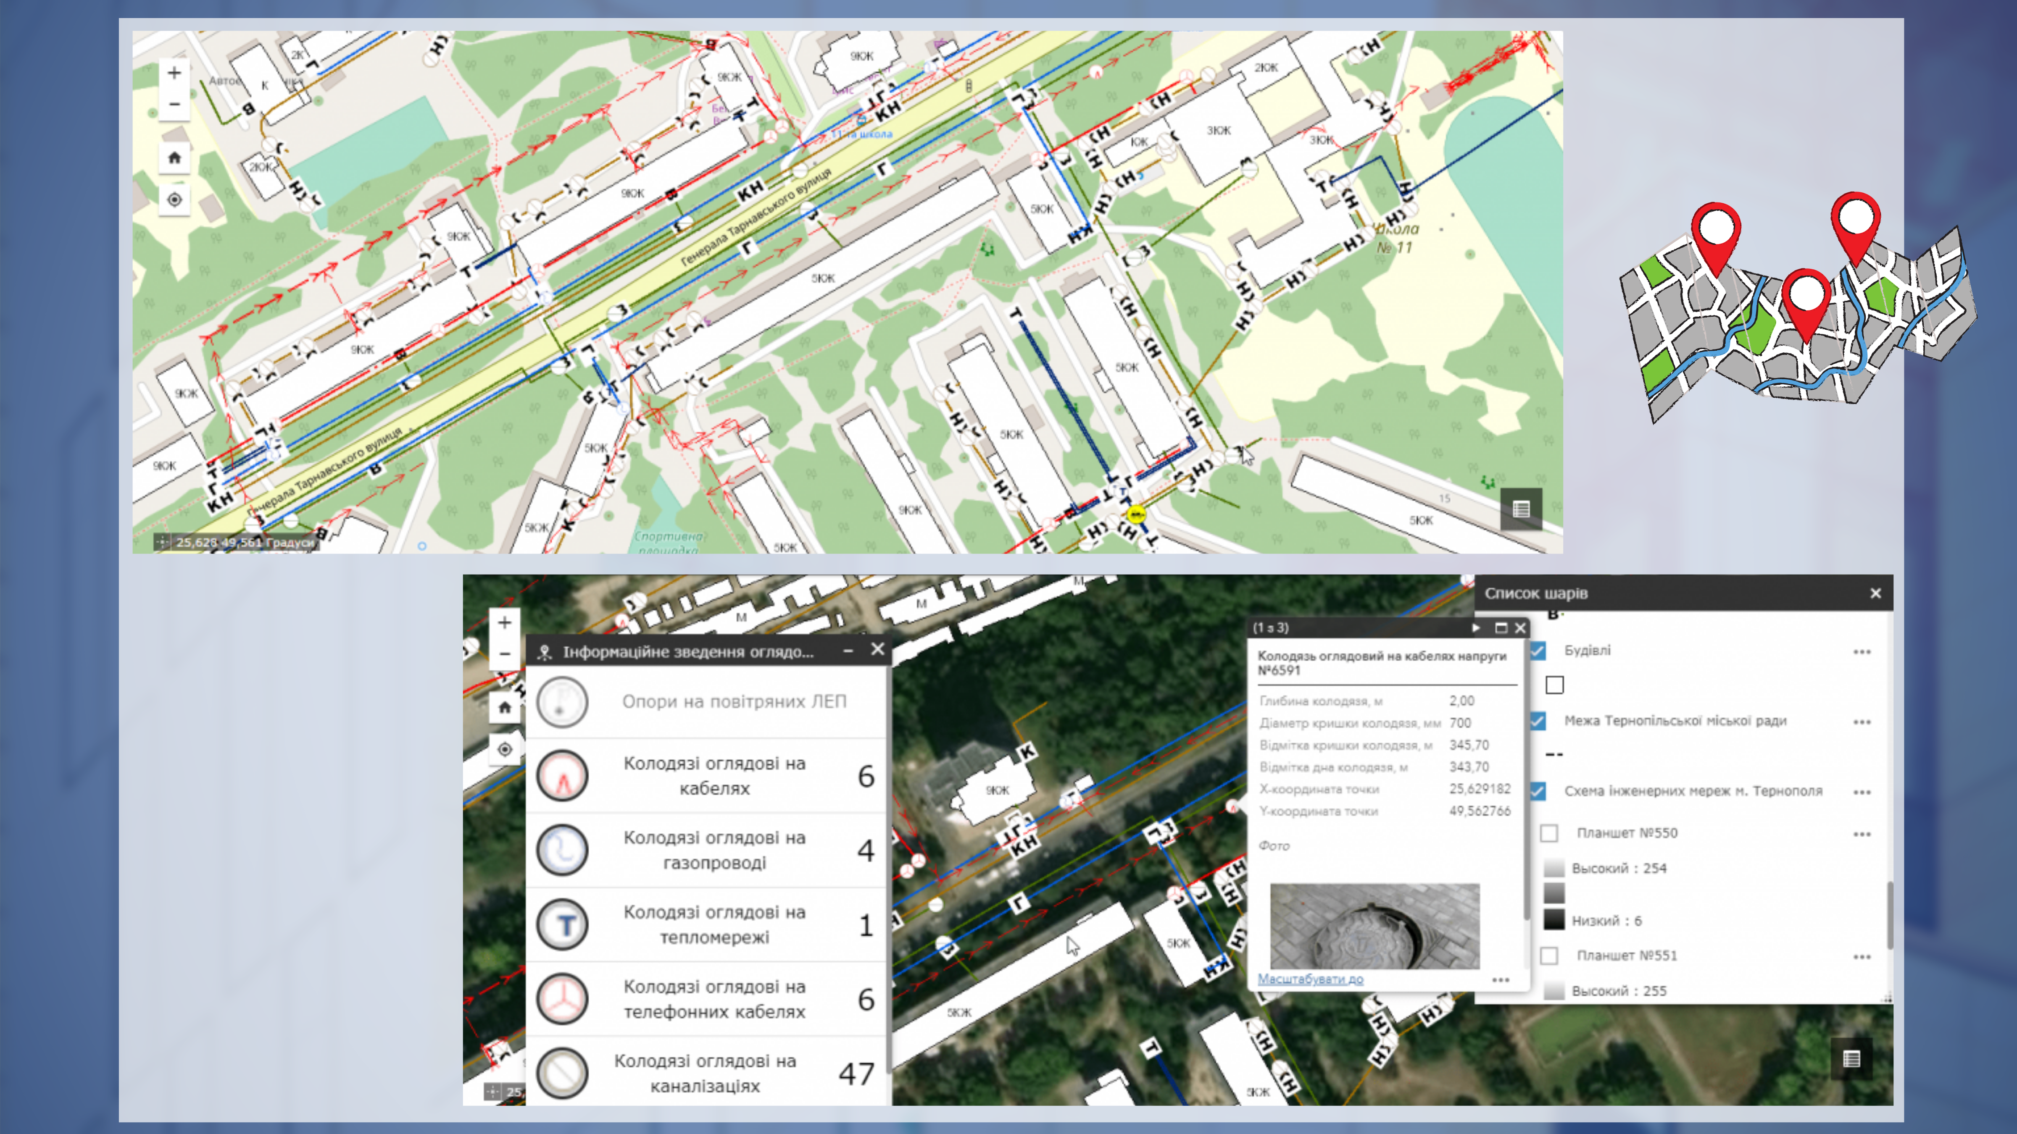Viewport: 2017px width, 1134px height.
Task: Click the 'Колодязі оглядові на каналізаціях' well icon
Action: pos(562,1073)
